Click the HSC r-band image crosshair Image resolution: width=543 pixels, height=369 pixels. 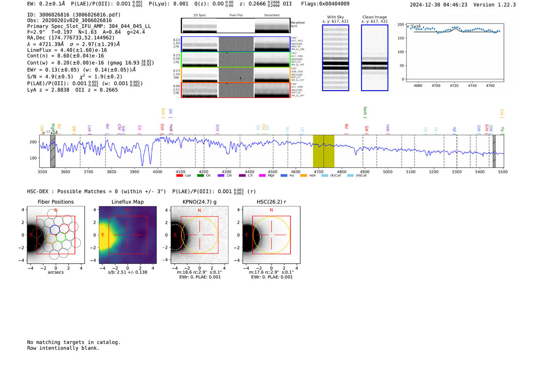coord(271,235)
